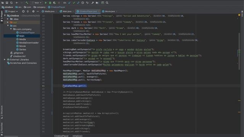This screenshot has width=244, height=137.
Task: Expand the .idea folder arrow
Action: coord(8,19)
